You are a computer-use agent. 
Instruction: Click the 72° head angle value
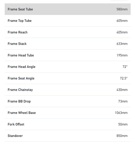click(125, 67)
